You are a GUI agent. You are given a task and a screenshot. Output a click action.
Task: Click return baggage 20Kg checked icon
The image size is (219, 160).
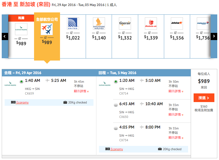click(160, 149)
